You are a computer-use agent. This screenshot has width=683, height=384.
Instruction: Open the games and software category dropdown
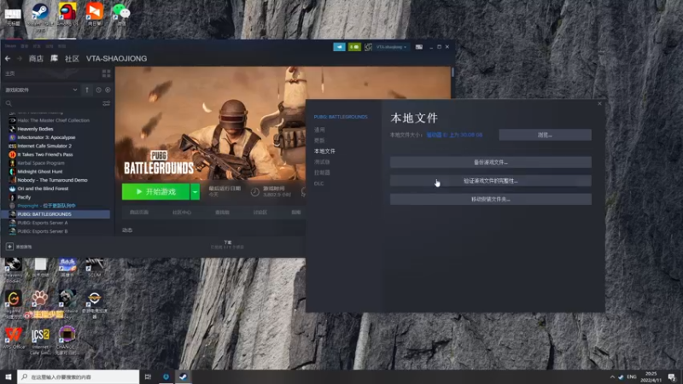(x=42, y=90)
